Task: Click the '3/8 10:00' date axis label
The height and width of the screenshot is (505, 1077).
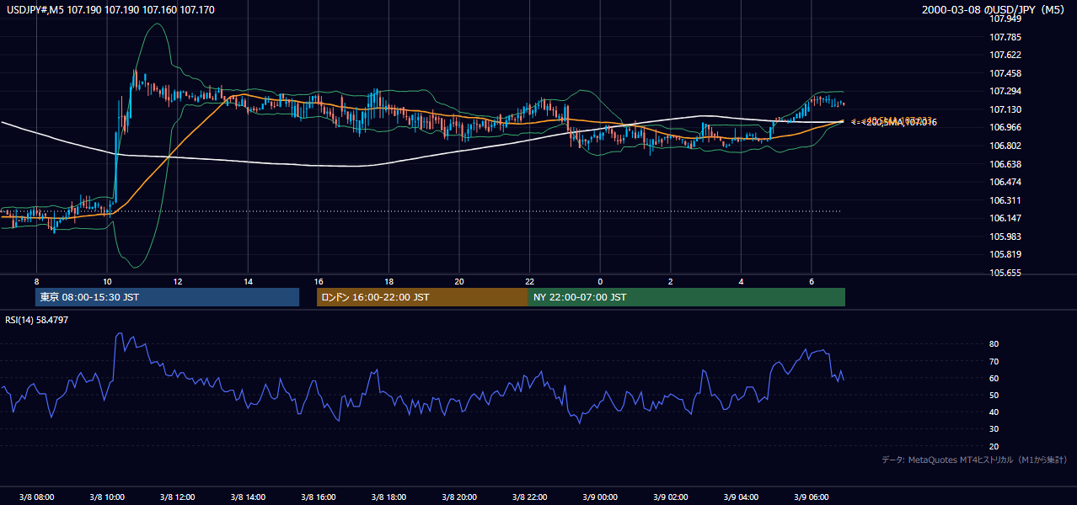Action: pos(107,497)
